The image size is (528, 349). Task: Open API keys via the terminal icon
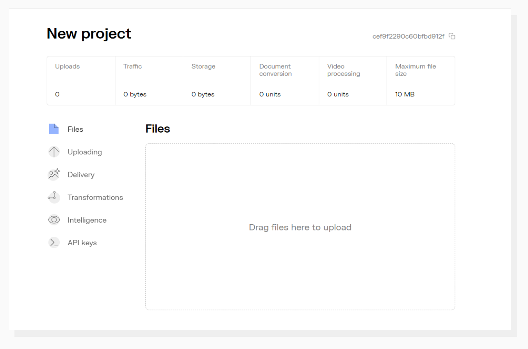click(54, 242)
